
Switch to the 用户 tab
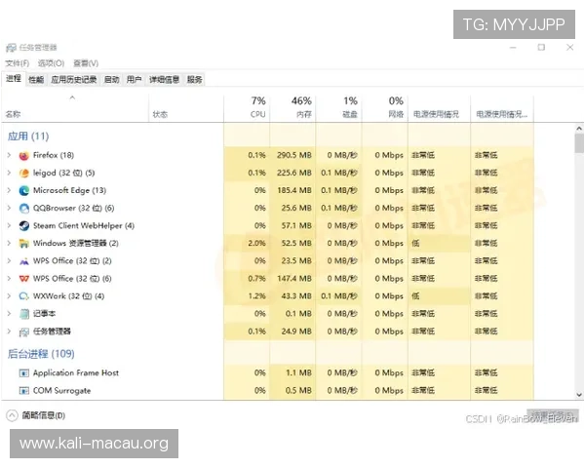[x=134, y=80]
